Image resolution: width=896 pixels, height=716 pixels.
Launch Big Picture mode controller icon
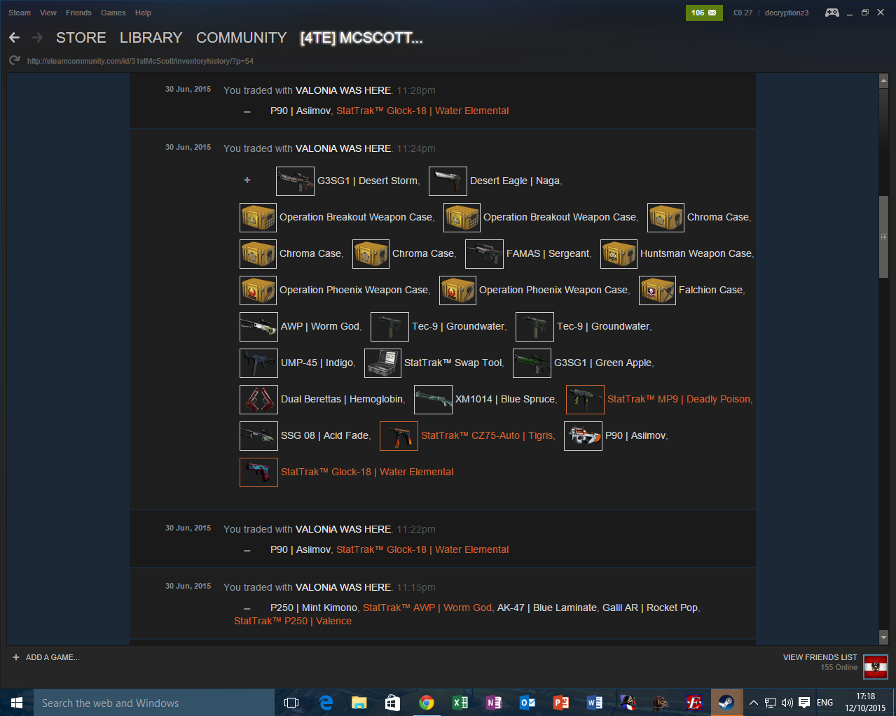832,13
